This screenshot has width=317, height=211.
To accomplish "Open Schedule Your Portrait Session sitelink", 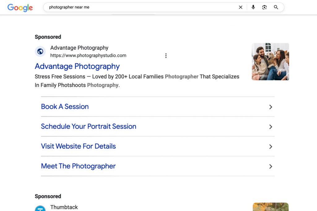I will pyautogui.click(x=89, y=126).
